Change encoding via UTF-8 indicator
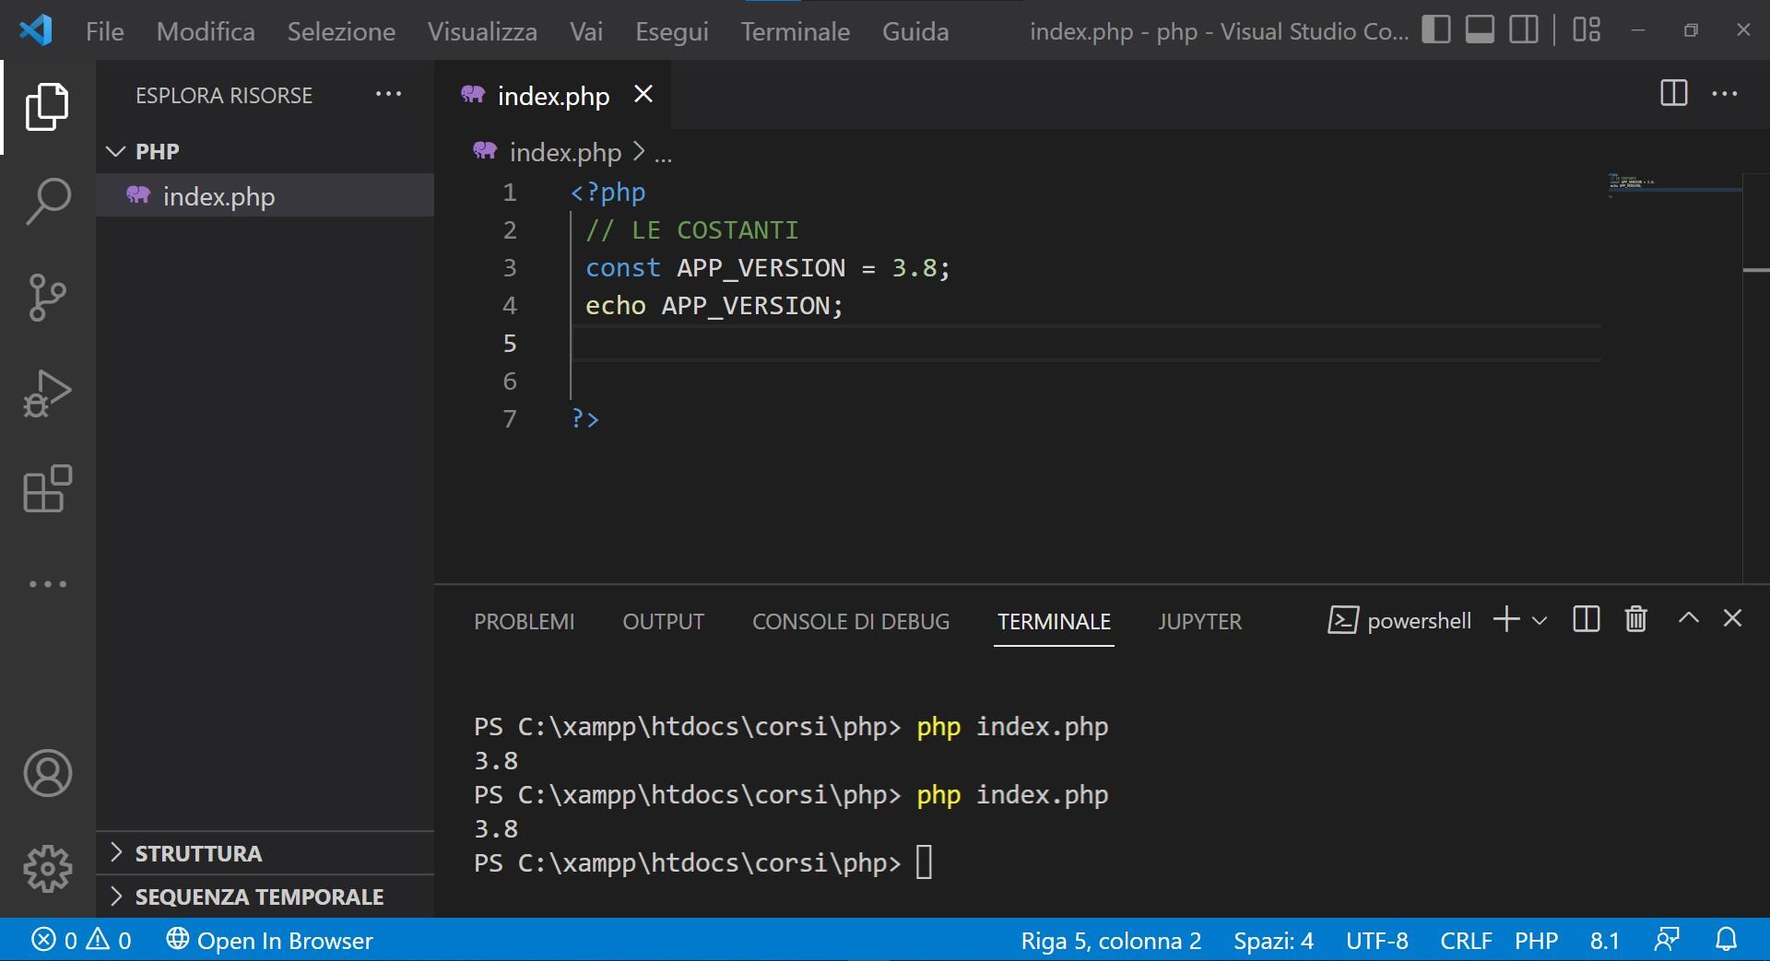Image resolution: width=1770 pixels, height=961 pixels. 1376,941
